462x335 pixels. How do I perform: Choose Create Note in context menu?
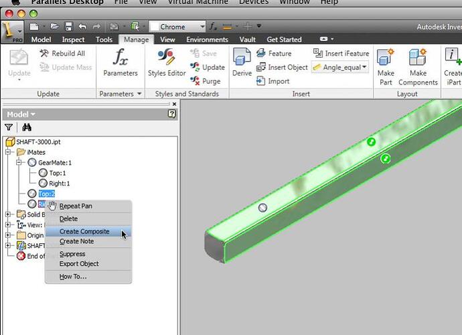88,241
